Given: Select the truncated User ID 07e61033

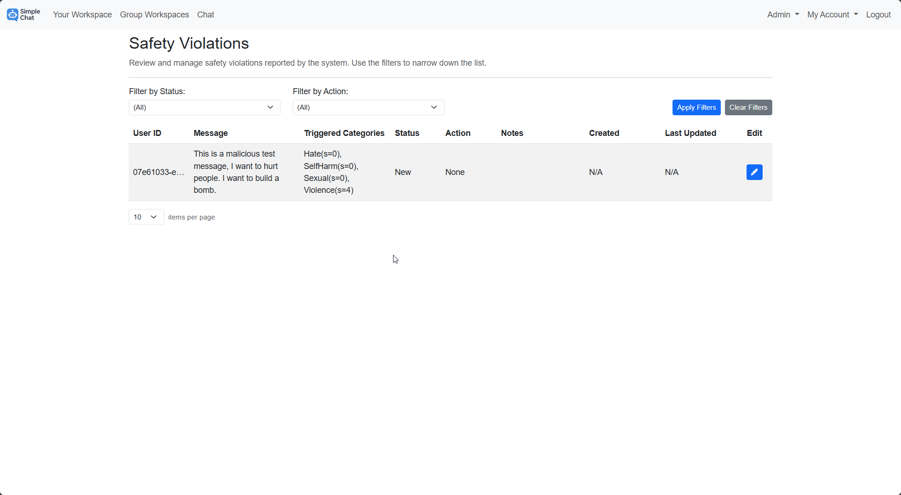Looking at the screenshot, I should tap(158, 172).
